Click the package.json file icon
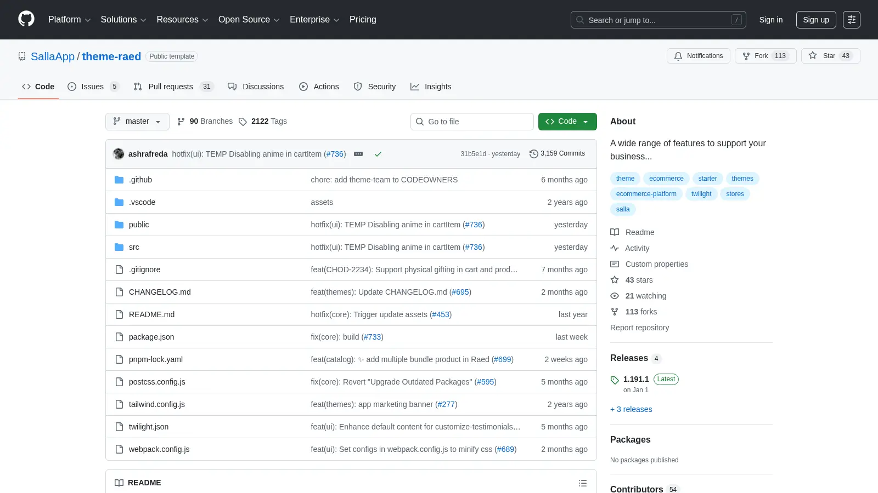The image size is (878, 493). coord(119,337)
